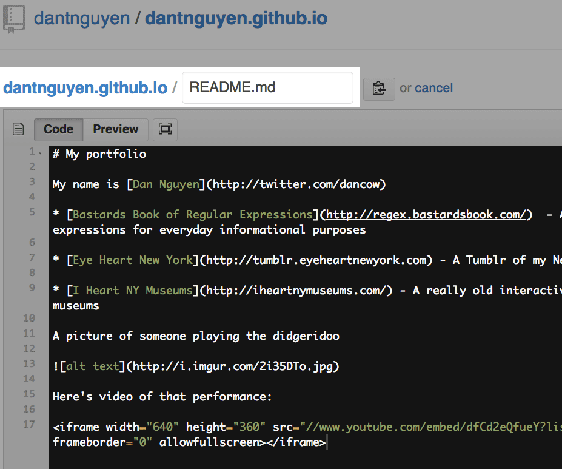The width and height of the screenshot is (562, 469).
Task: Click line number 1 in the gutter
Action: coord(30,152)
